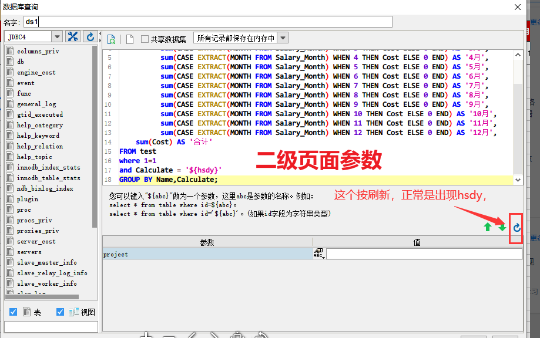Select help_relation in the table list
The width and height of the screenshot is (540, 338).
pyautogui.click(x=40, y=146)
